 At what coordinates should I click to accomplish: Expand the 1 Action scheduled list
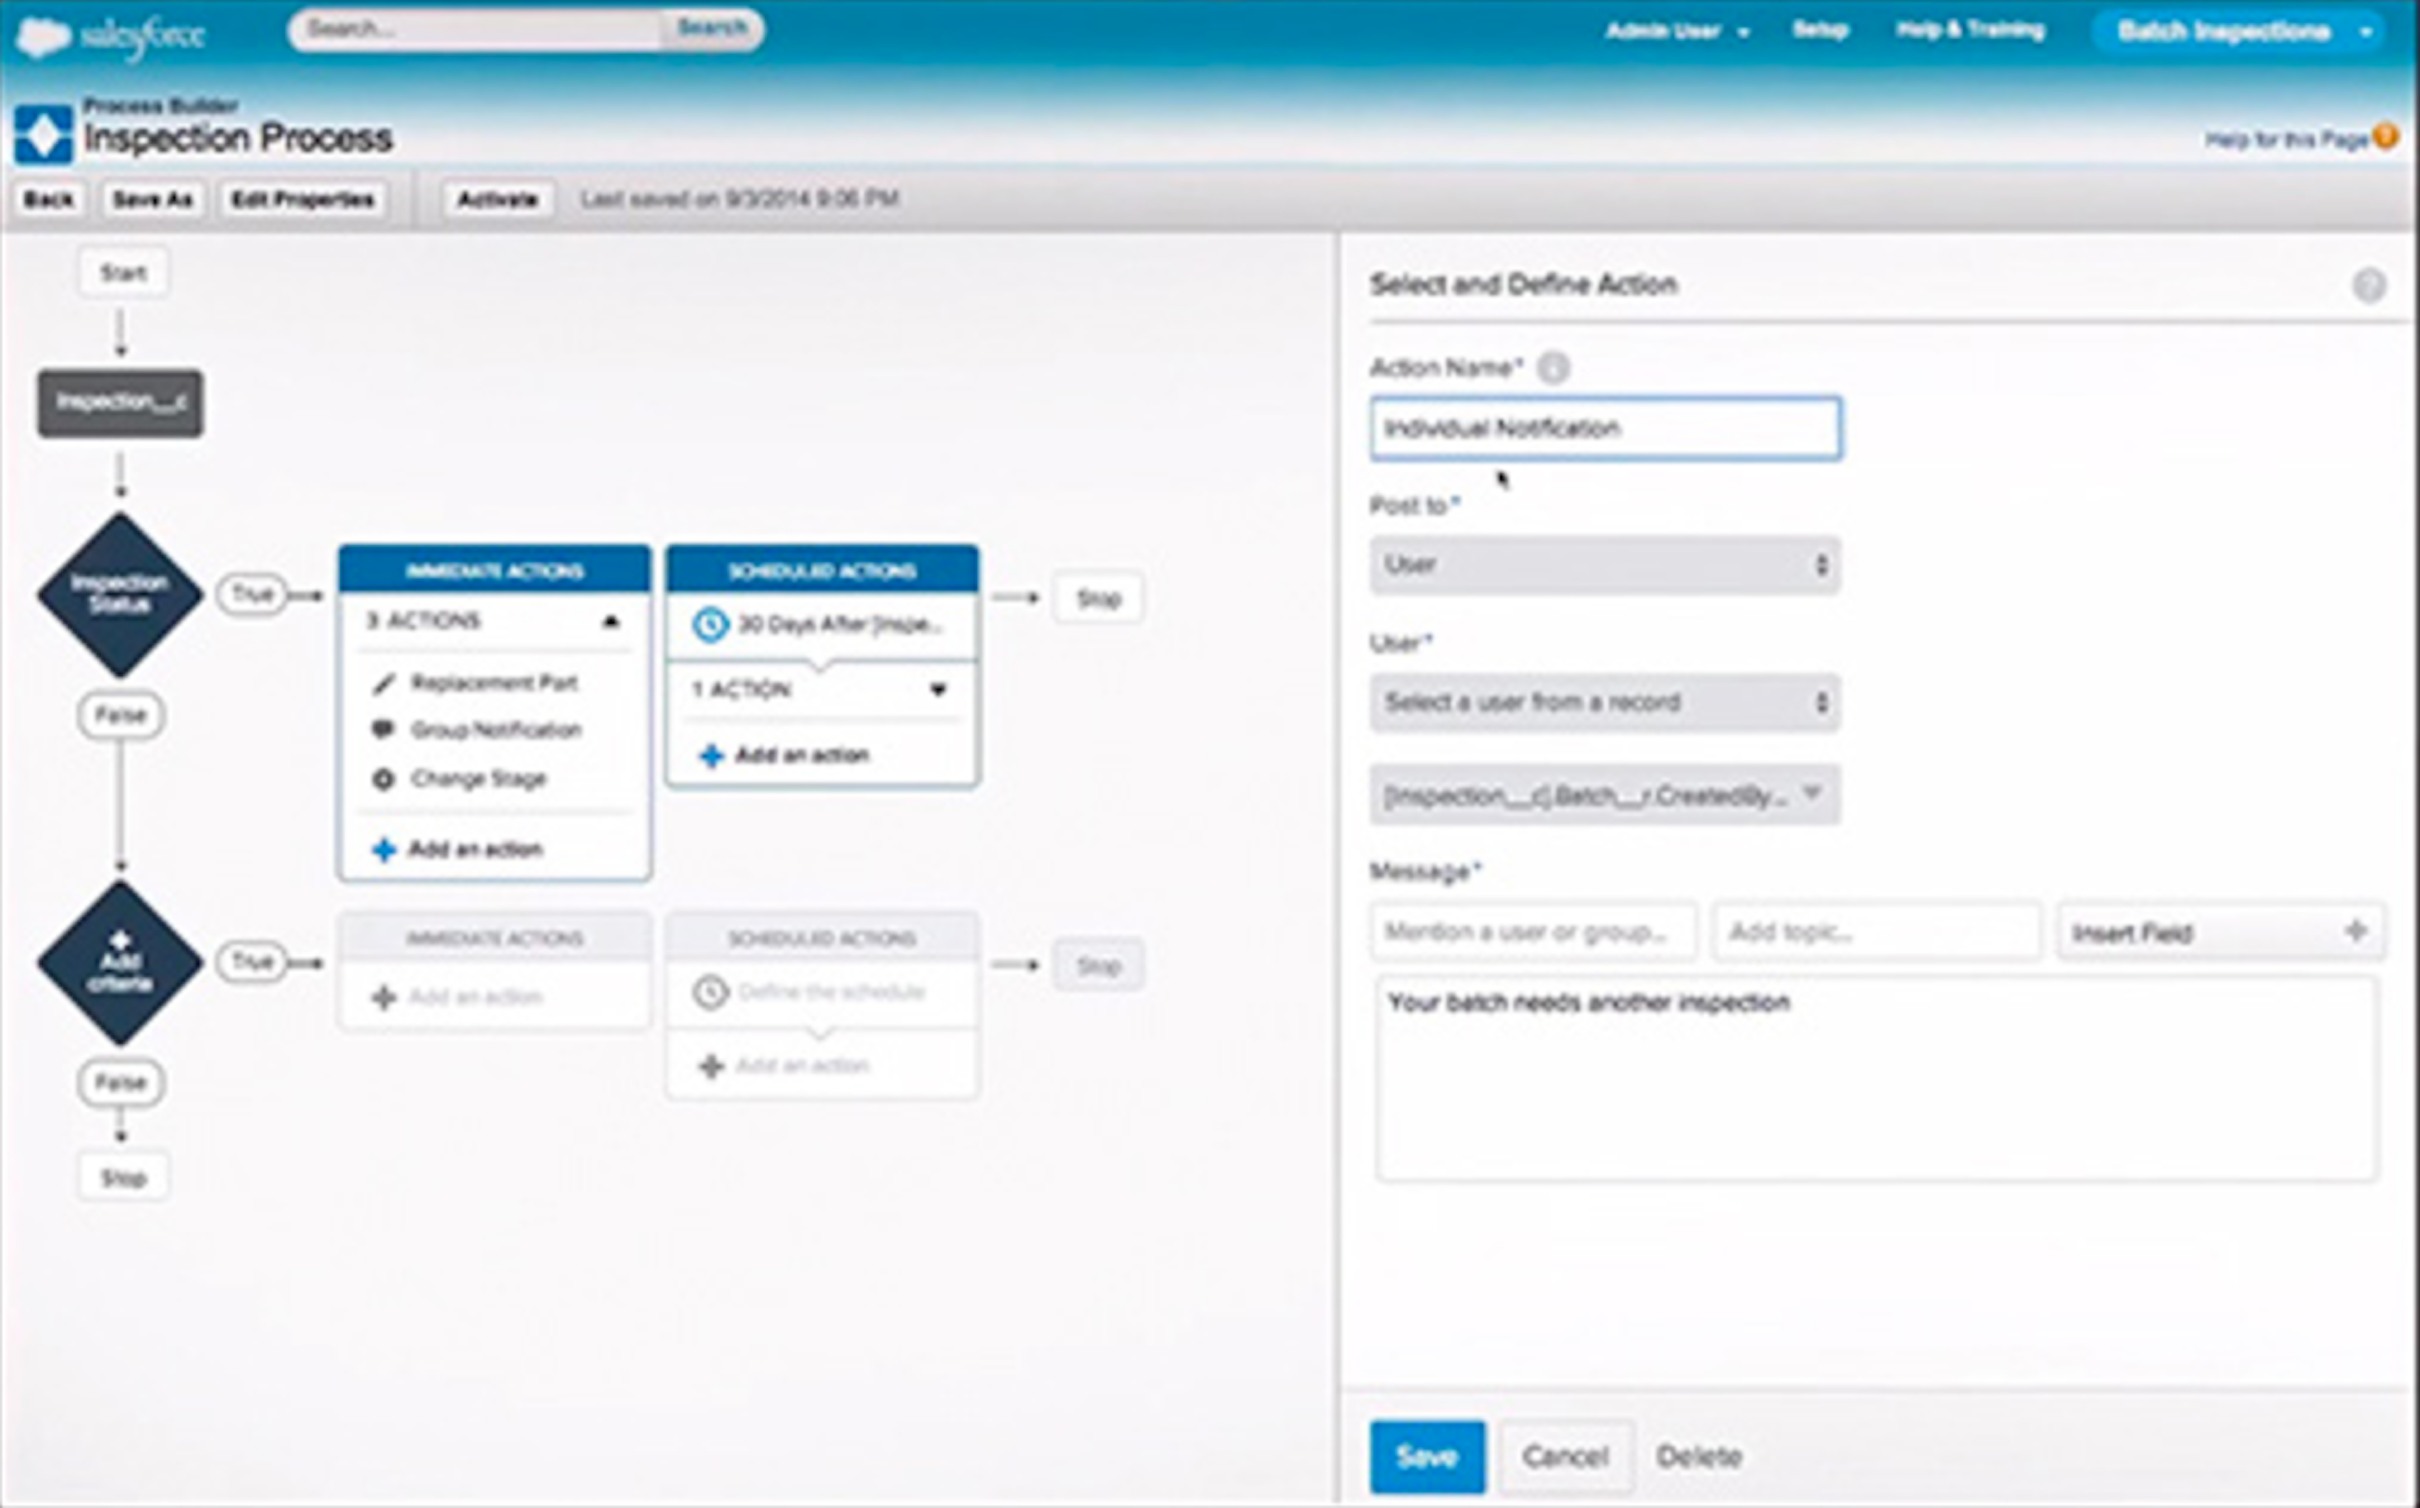pos(937,689)
